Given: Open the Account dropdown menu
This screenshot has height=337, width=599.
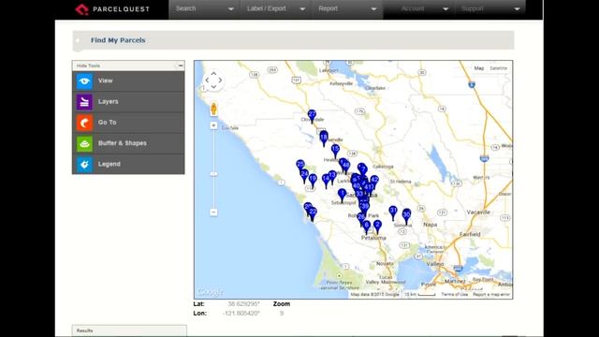Looking at the screenshot, I should click(419, 8).
